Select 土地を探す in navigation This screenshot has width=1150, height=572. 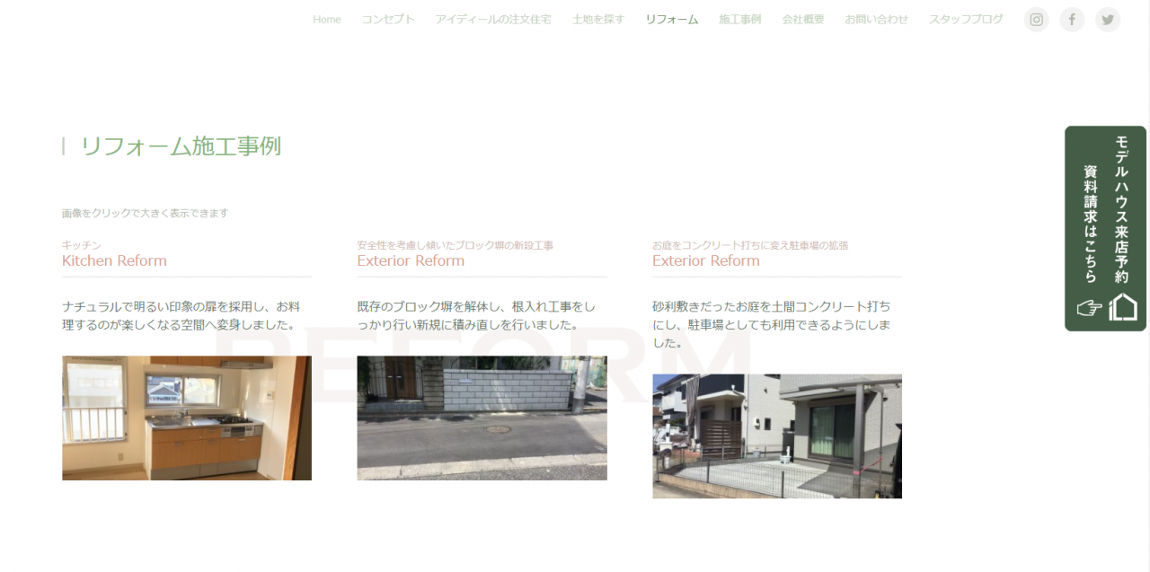597,20
